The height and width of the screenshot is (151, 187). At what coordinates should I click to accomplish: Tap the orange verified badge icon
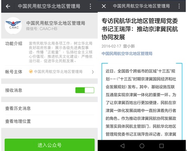point(31,72)
